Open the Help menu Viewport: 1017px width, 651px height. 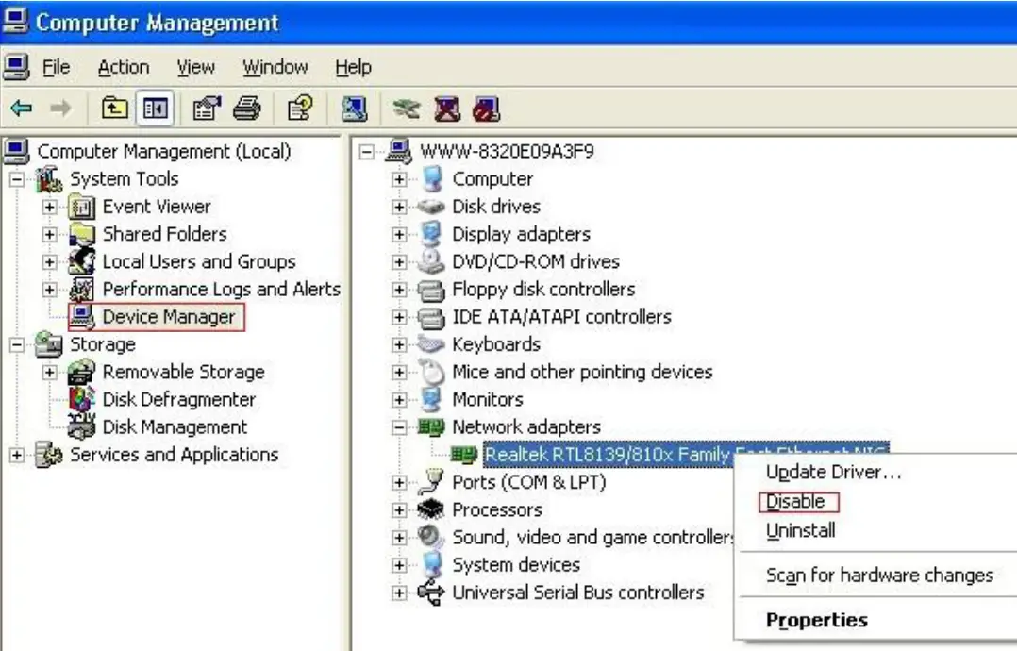[x=353, y=67]
